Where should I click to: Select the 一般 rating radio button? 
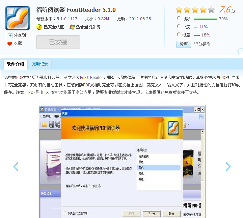click(x=179, y=26)
